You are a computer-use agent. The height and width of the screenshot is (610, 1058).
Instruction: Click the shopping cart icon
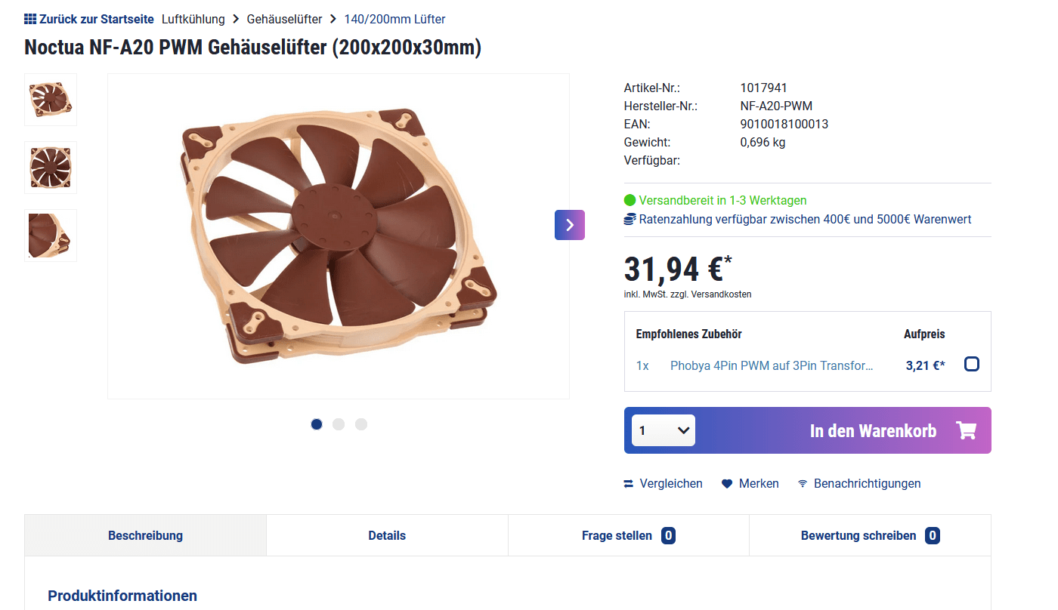tap(966, 430)
